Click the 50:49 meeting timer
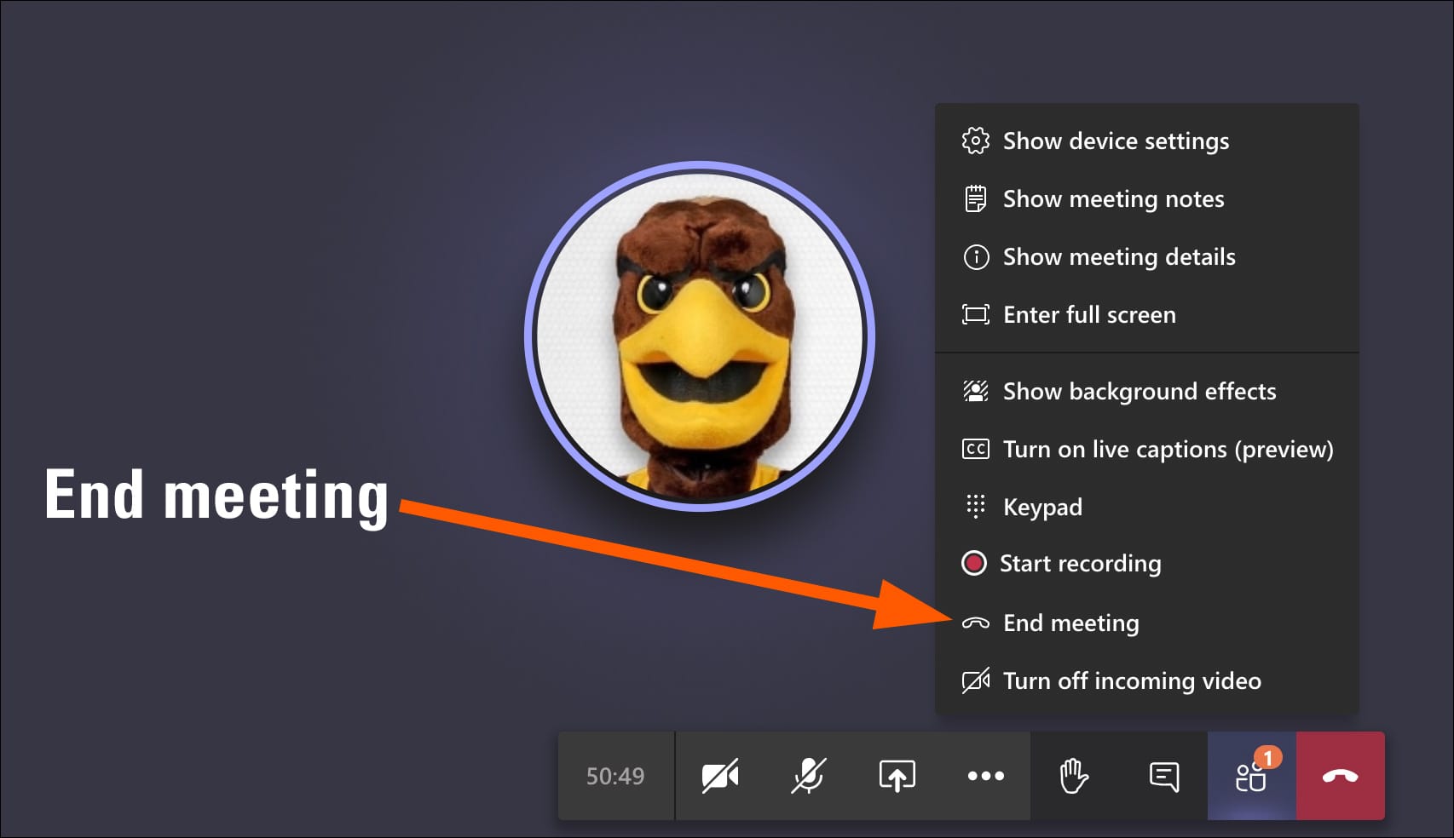1454x838 pixels. pyautogui.click(x=615, y=776)
